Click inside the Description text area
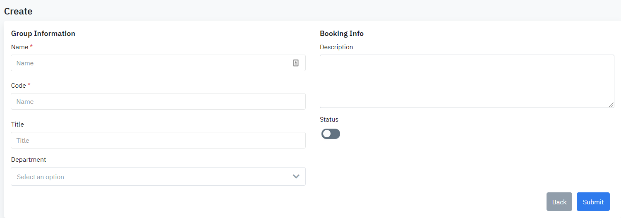Viewport: 621px width, 218px height. pyautogui.click(x=467, y=81)
